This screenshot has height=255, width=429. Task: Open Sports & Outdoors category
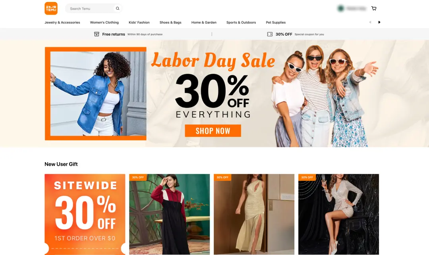coord(241,22)
